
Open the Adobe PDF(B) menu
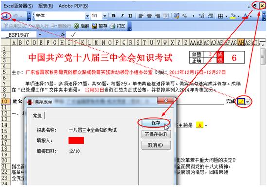pos(73,6)
